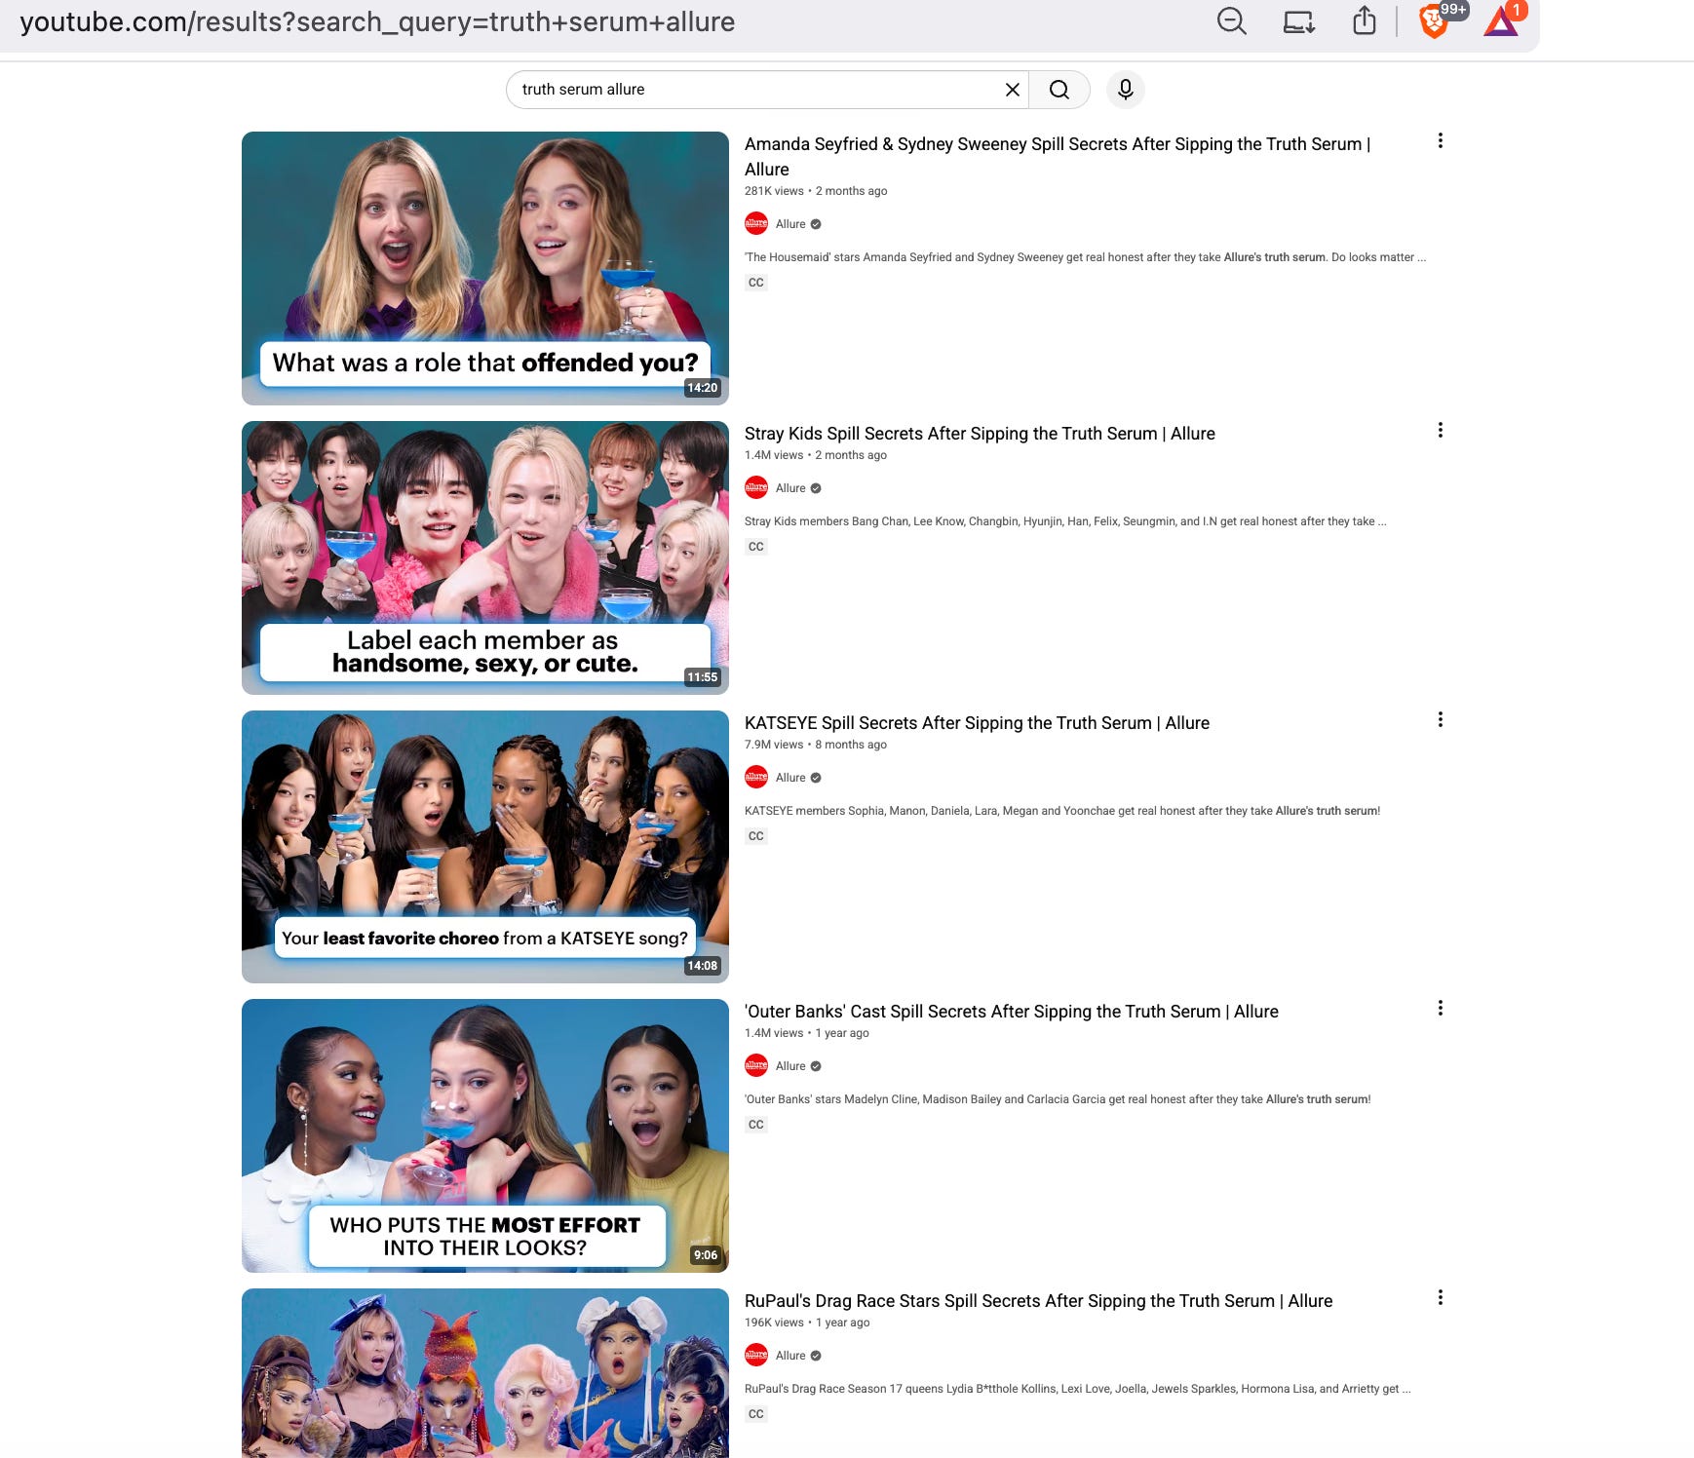Click the youtube.com address bar URL
The height and width of the screenshot is (1458, 1694).
coord(377,21)
